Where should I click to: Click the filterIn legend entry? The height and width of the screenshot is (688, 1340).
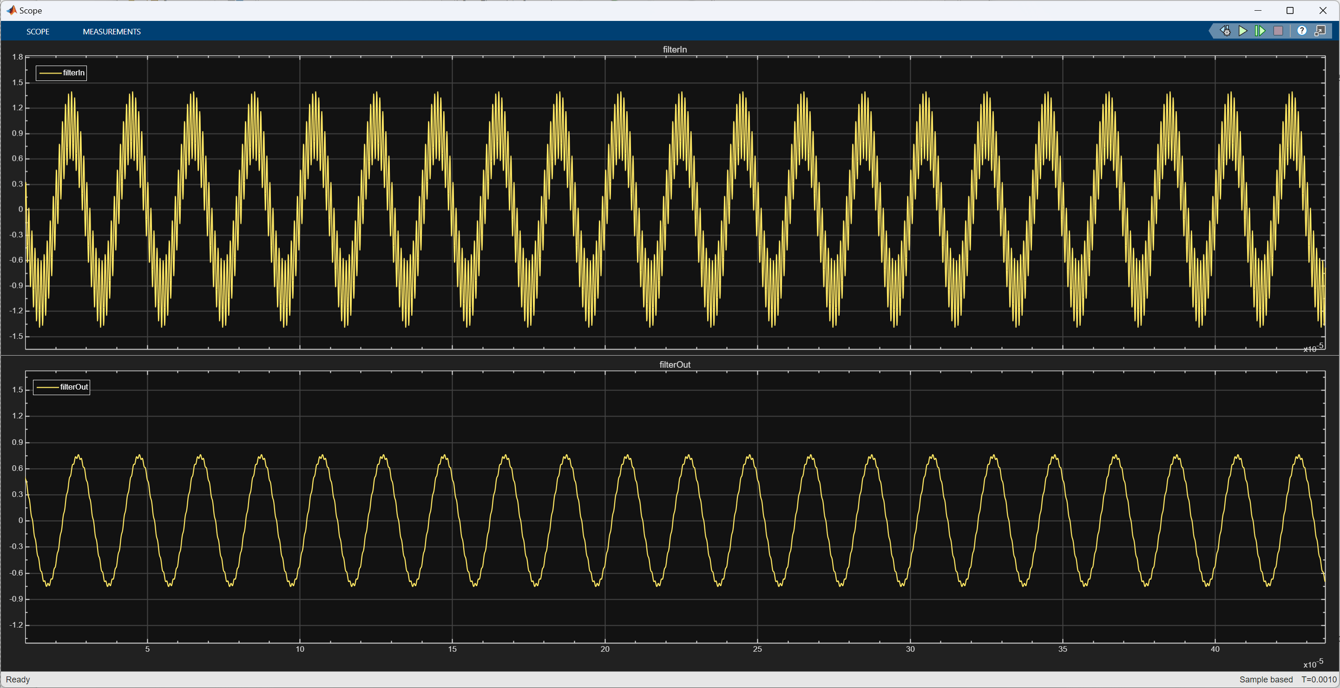tap(73, 73)
